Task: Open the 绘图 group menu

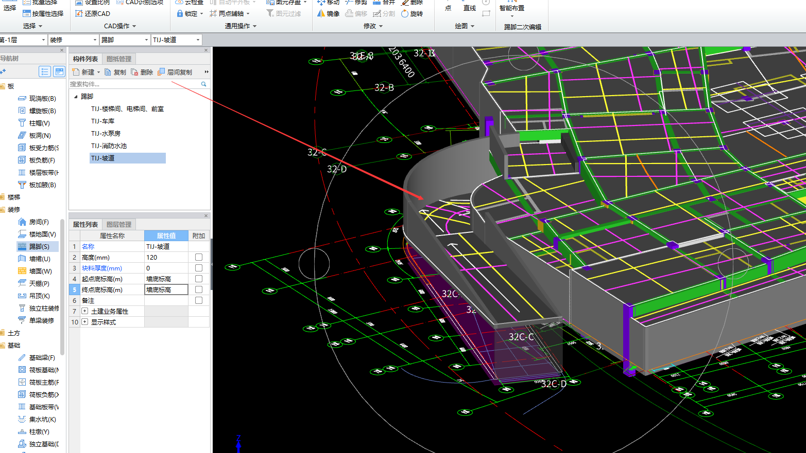Action: pyautogui.click(x=465, y=26)
